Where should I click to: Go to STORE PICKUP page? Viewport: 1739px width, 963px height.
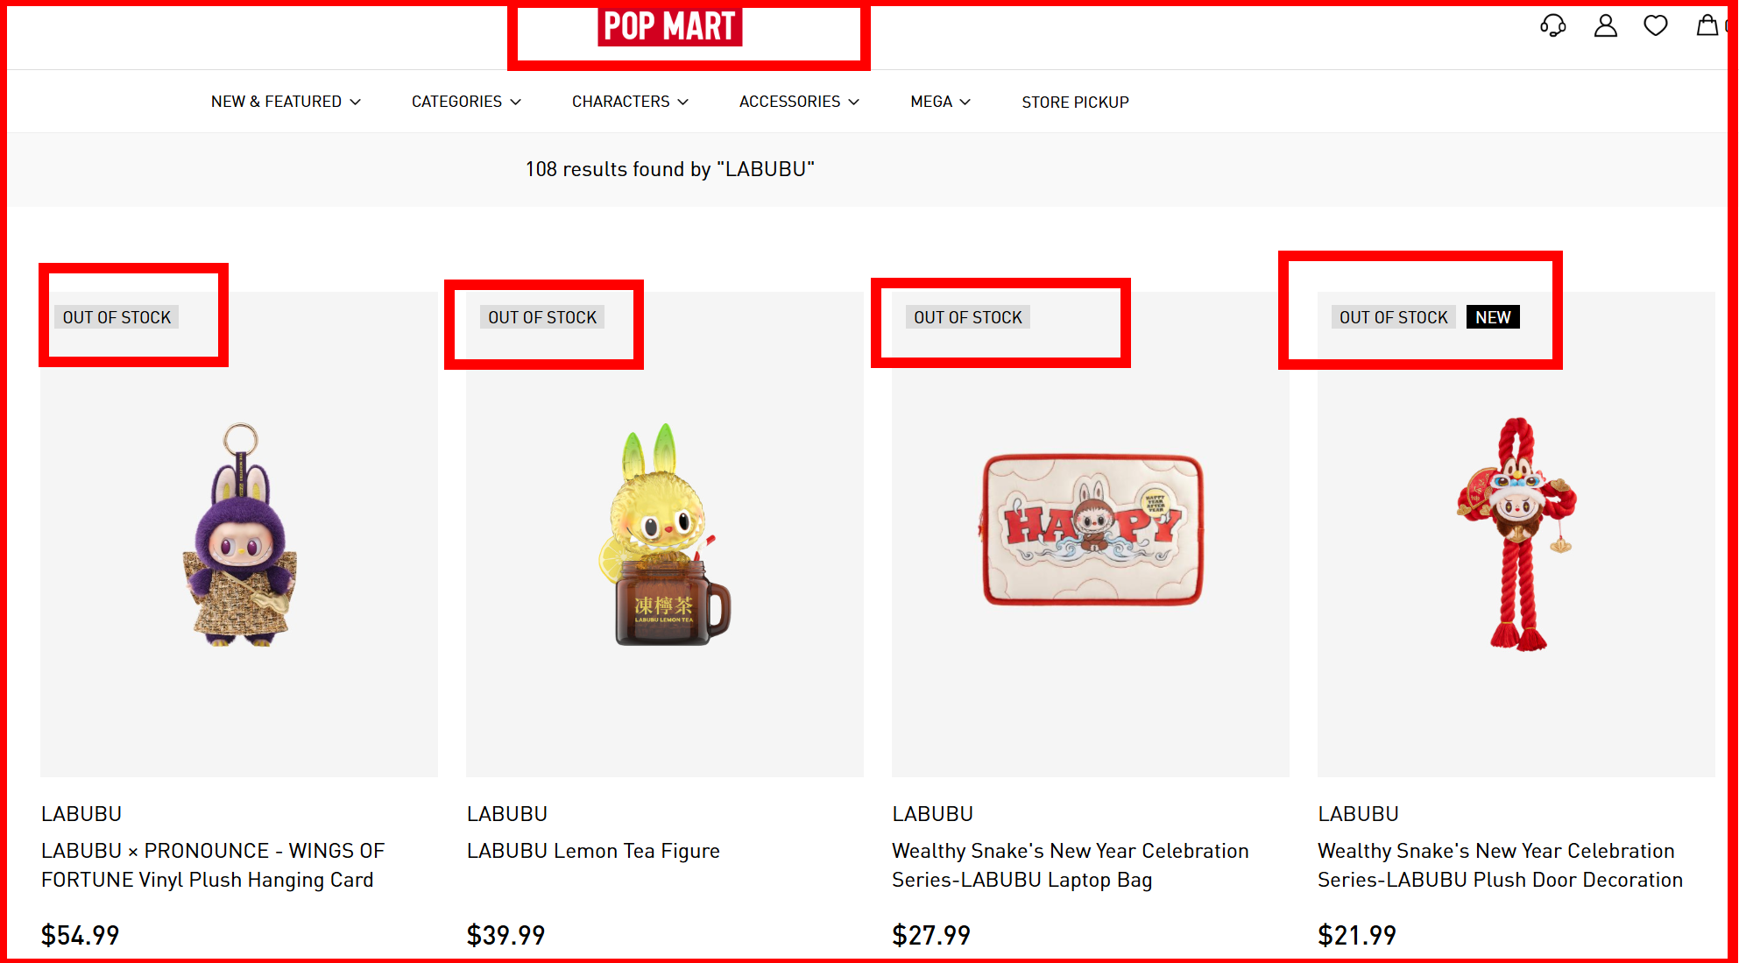[1075, 103]
